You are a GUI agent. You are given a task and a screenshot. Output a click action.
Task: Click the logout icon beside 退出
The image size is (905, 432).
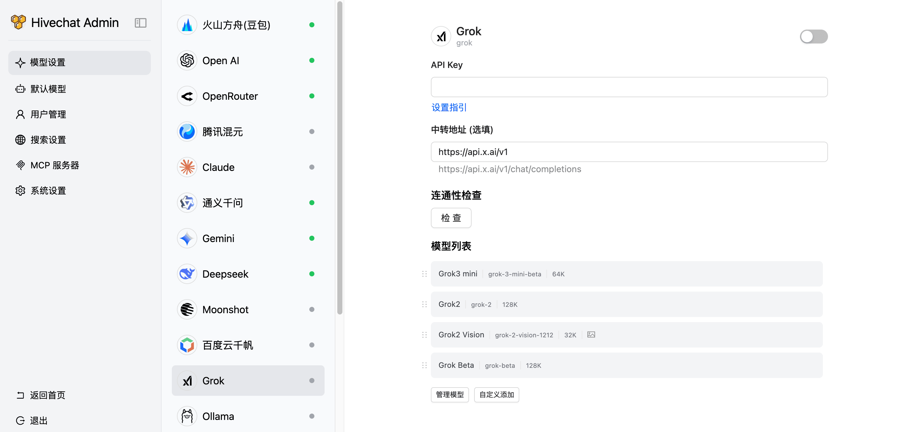point(20,421)
